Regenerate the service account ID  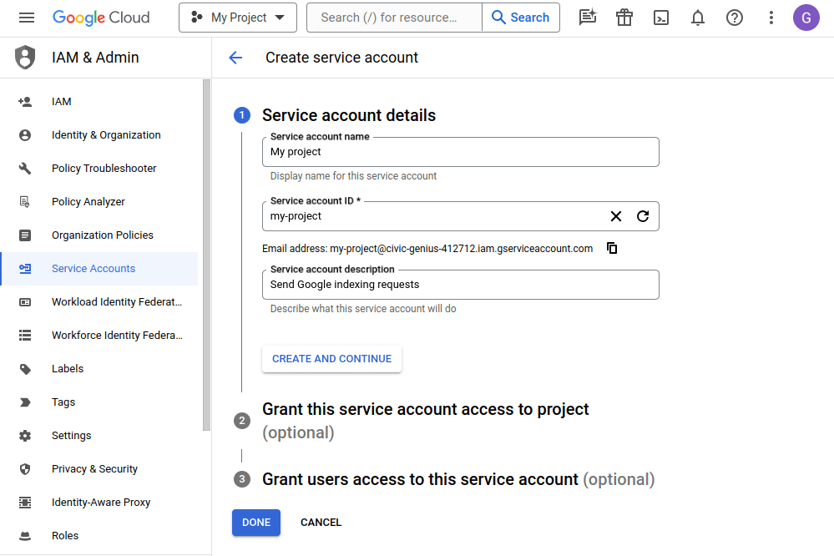(643, 216)
